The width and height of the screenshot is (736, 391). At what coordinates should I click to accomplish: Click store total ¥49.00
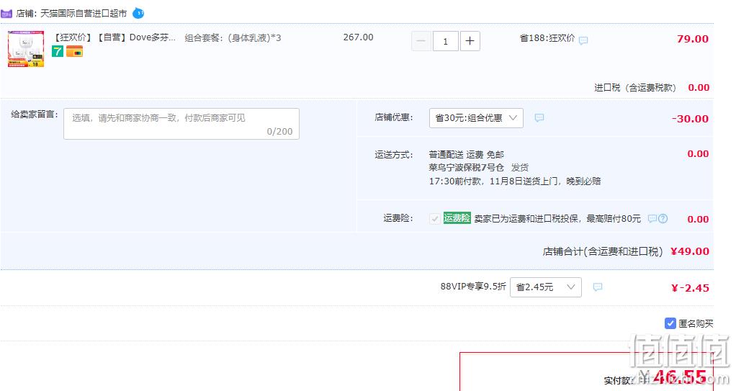[689, 251]
